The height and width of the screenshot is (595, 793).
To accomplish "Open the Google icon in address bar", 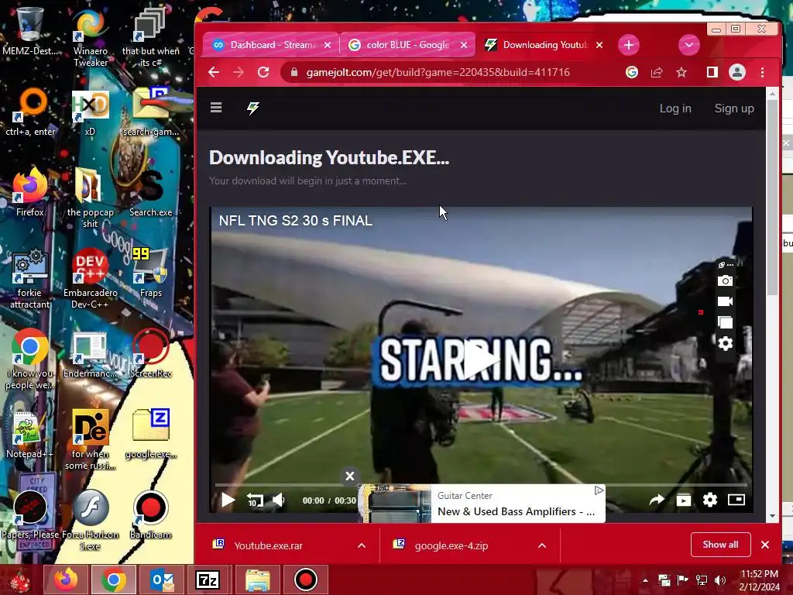I will tap(632, 72).
